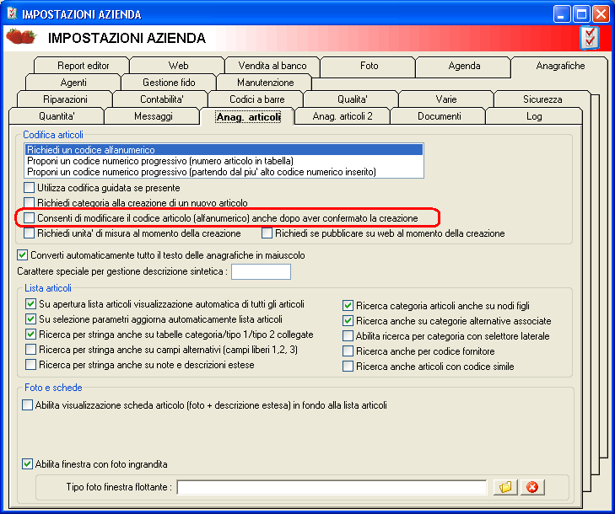615x514 pixels.
Task: Open the Quantita' tab
Action: (x=57, y=116)
